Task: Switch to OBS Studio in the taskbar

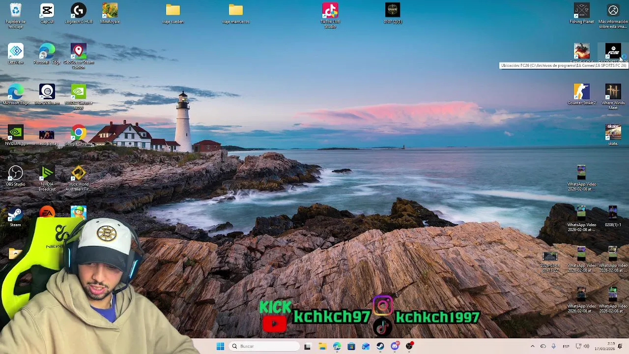Action: (409, 346)
